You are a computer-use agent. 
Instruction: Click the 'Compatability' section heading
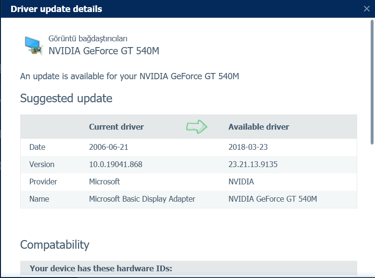(x=55, y=244)
